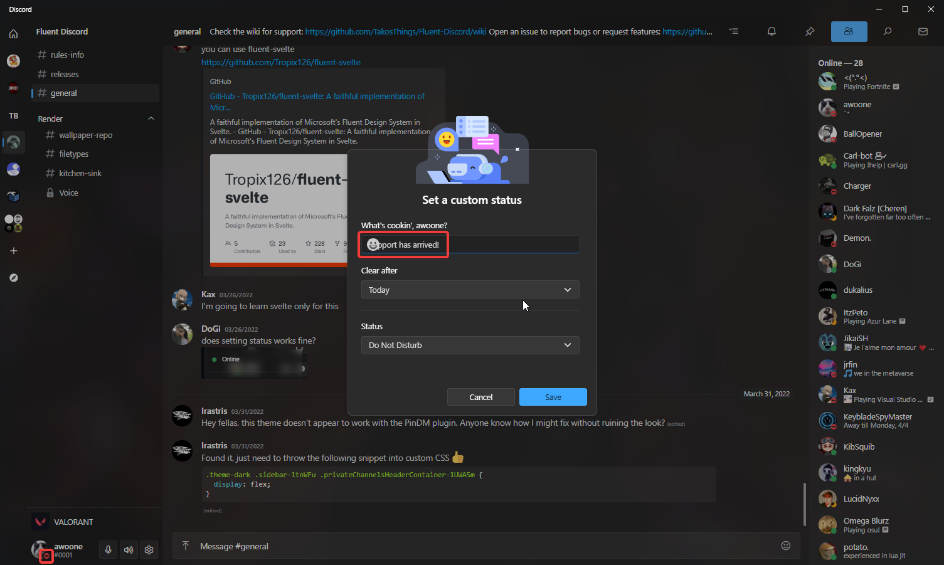Toggle the member list panel
Image resolution: width=944 pixels, height=565 pixels.
pyautogui.click(x=849, y=31)
